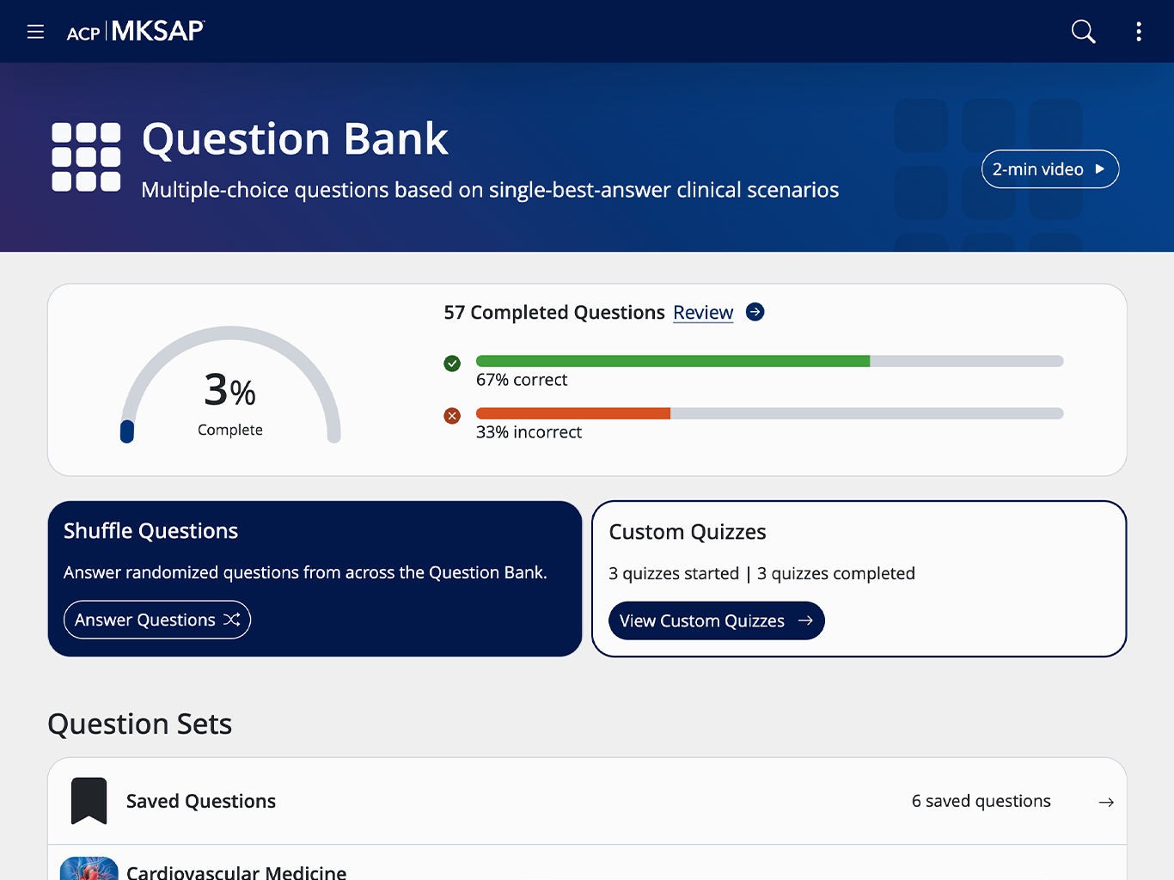Open View Custom Quizzes
Image resolution: width=1174 pixels, height=880 pixels.
(717, 620)
